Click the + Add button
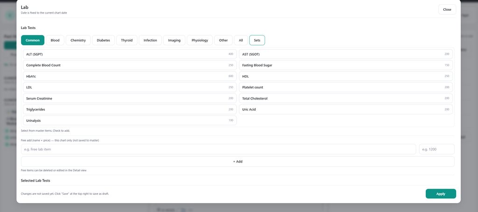Viewport: 478px width, 212px height. coord(238,162)
